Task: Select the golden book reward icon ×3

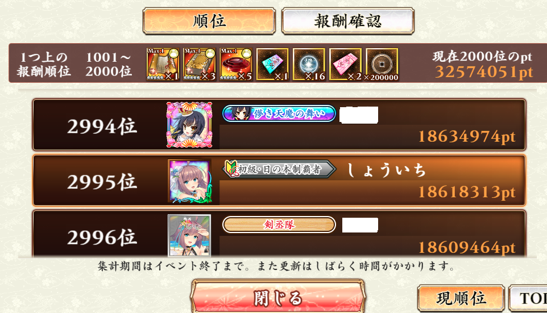Action: click(x=200, y=64)
